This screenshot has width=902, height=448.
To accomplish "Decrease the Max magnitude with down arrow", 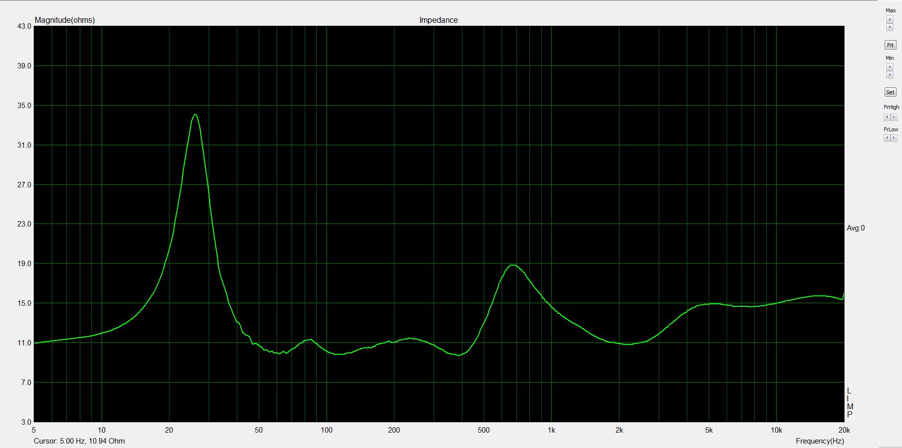I will [x=890, y=27].
